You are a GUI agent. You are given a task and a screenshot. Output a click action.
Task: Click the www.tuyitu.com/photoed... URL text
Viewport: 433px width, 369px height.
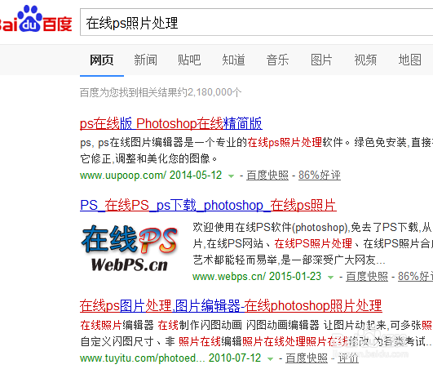pos(143,358)
